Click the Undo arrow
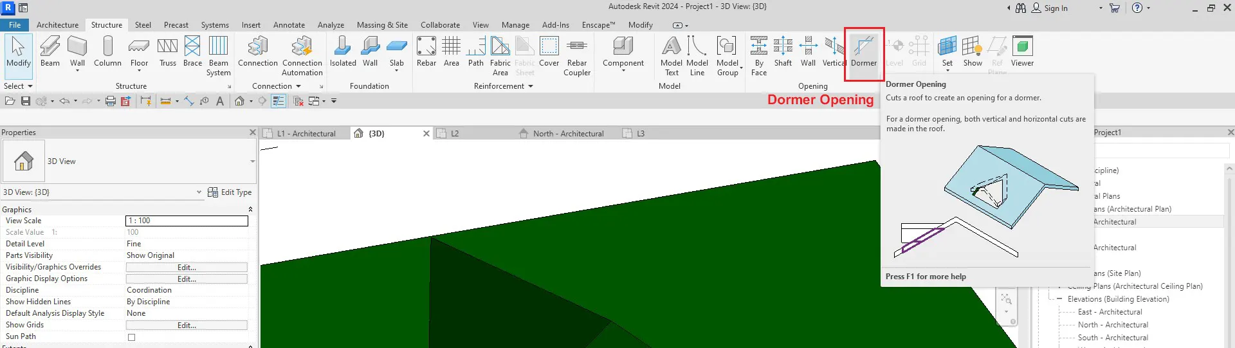This screenshot has width=1235, height=348. [x=64, y=101]
